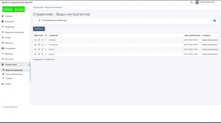
Task: Open the Поставщик name link
Action: pyautogui.click(x=53, y=45)
